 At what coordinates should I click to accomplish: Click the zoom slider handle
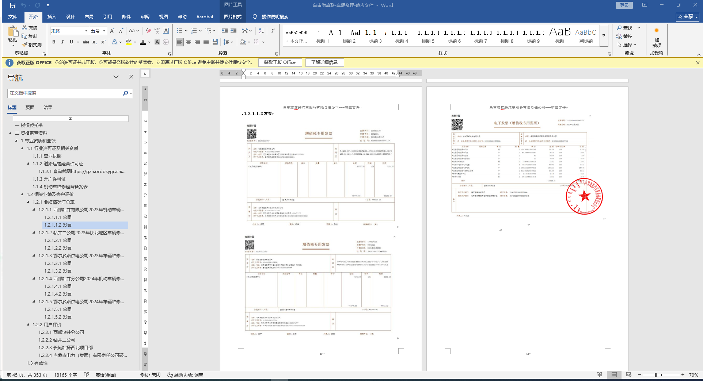(x=656, y=375)
